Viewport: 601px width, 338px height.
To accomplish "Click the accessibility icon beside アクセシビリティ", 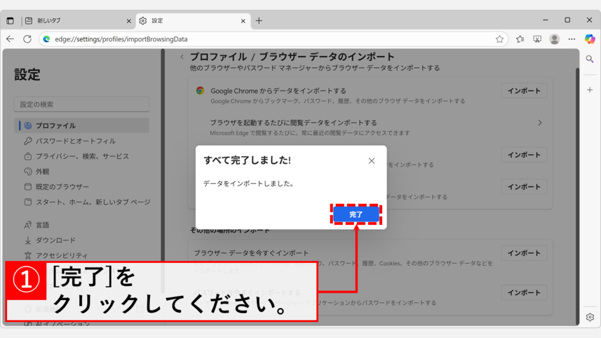I will (28, 255).
